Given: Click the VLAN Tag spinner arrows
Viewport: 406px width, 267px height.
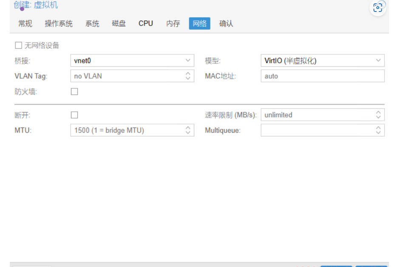Looking at the screenshot, I should [188, 76].
